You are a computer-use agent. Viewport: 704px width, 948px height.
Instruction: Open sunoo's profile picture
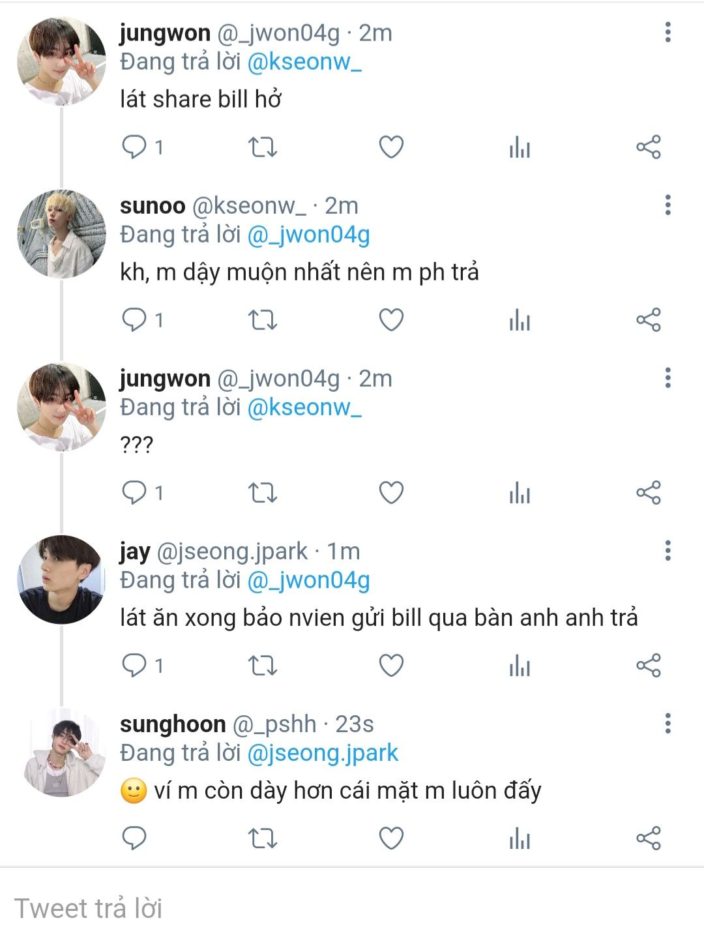[x=61, y=235]
